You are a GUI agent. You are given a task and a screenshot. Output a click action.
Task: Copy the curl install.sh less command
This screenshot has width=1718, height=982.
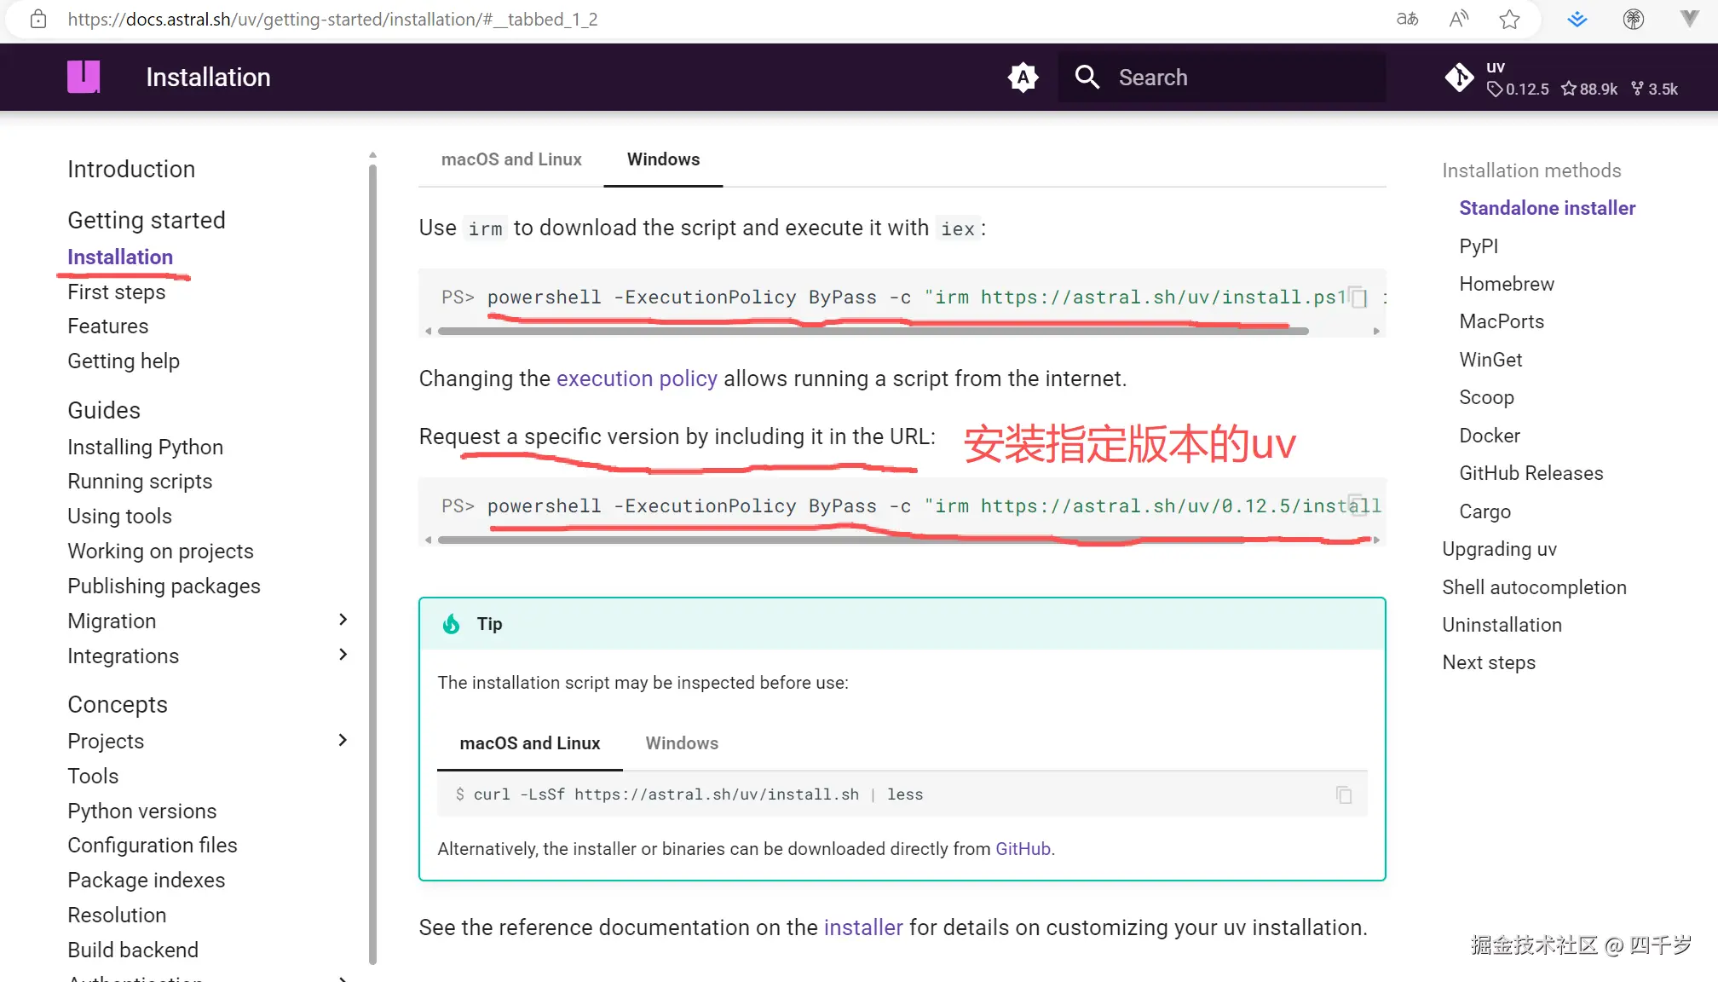click(1344, 794)
